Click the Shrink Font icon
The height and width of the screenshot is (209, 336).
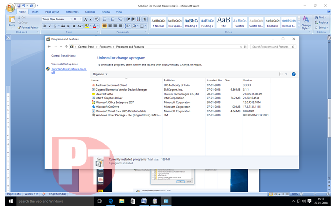pyautogui.click(x=91, y=19)
